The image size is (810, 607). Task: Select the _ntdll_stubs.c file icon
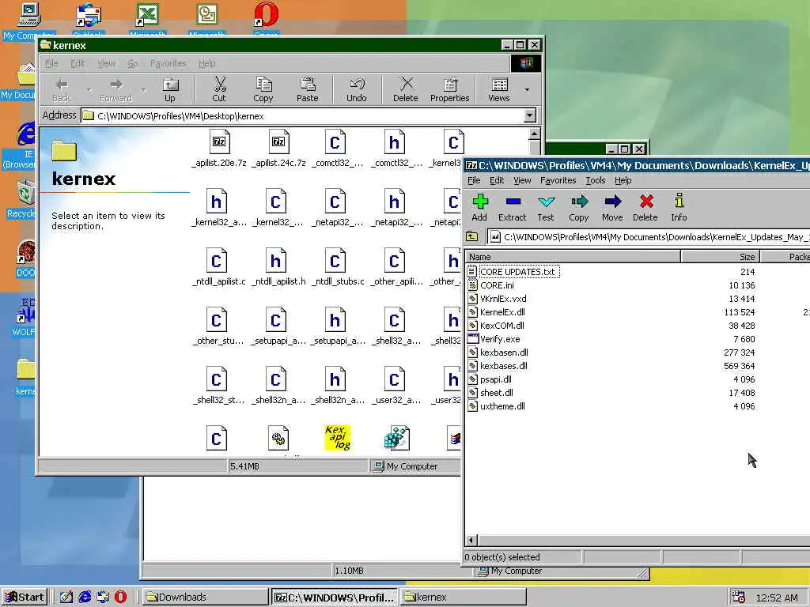pyautogui.click(x=335, y=261)
